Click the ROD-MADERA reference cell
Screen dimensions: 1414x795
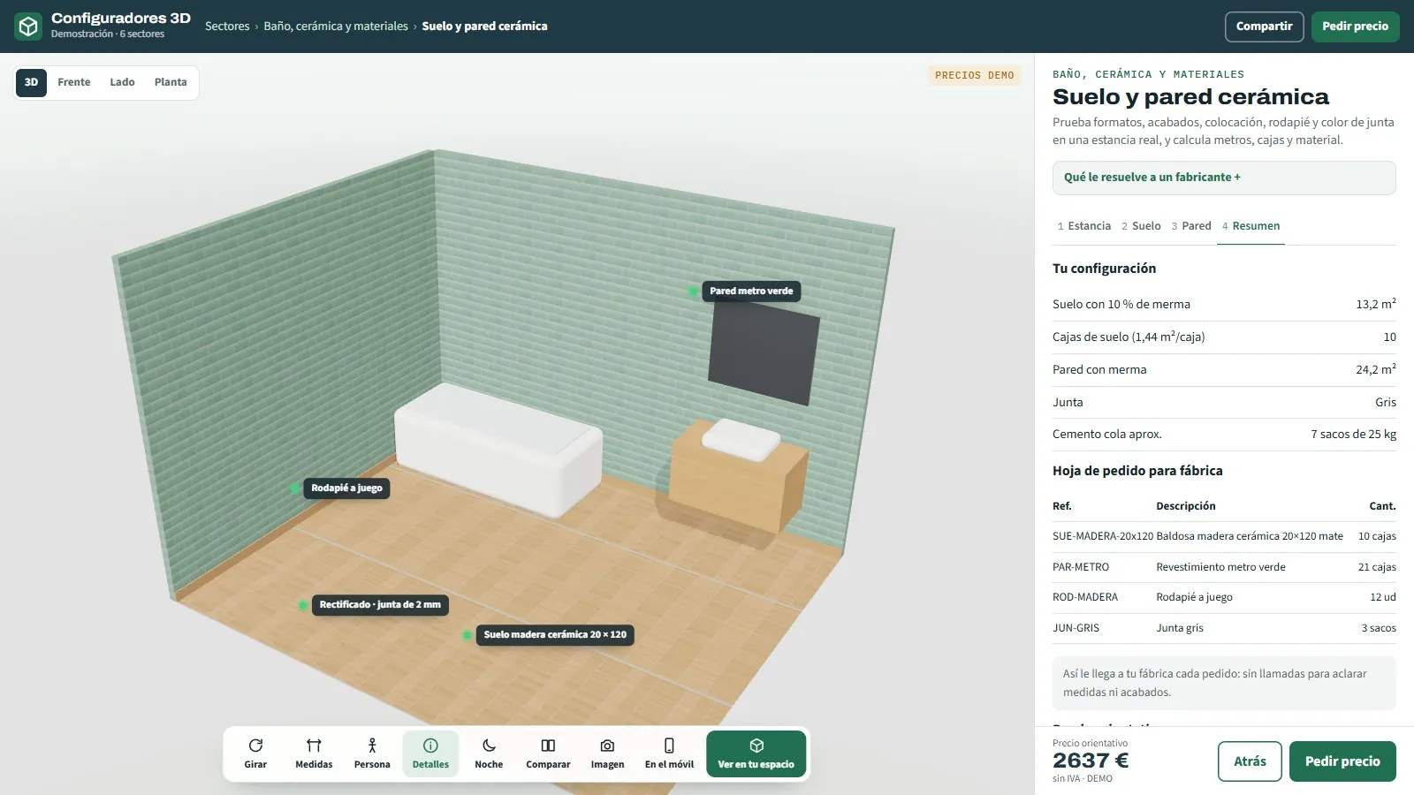coord(1085,597)
